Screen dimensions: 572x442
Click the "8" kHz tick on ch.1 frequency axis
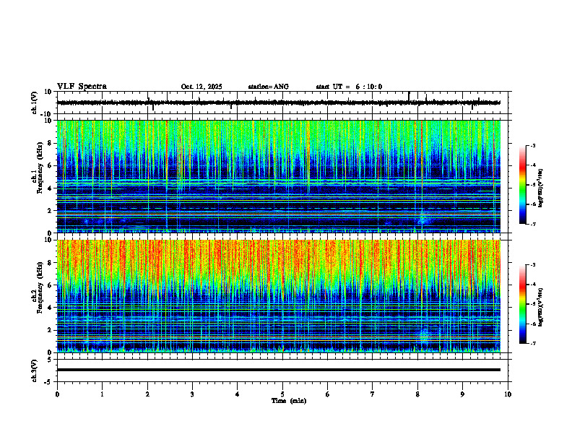[51, 143]
